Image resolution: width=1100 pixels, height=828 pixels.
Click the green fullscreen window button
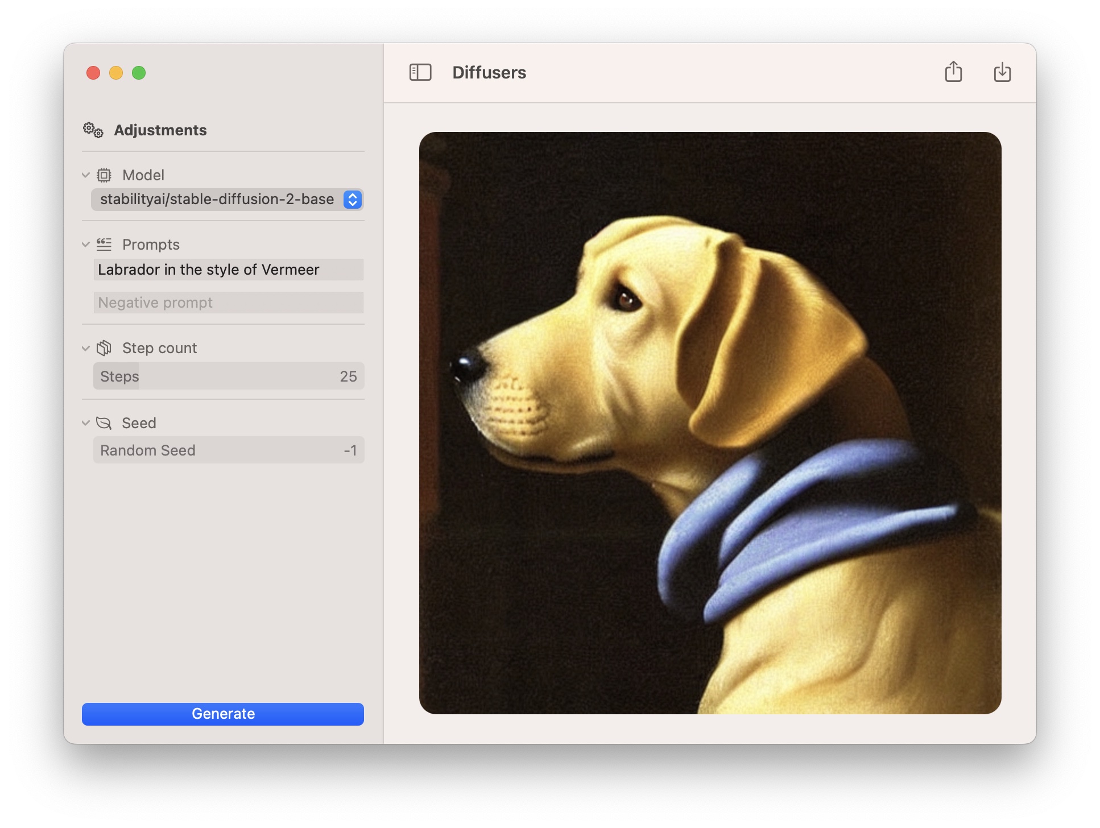tap(139, 73)
